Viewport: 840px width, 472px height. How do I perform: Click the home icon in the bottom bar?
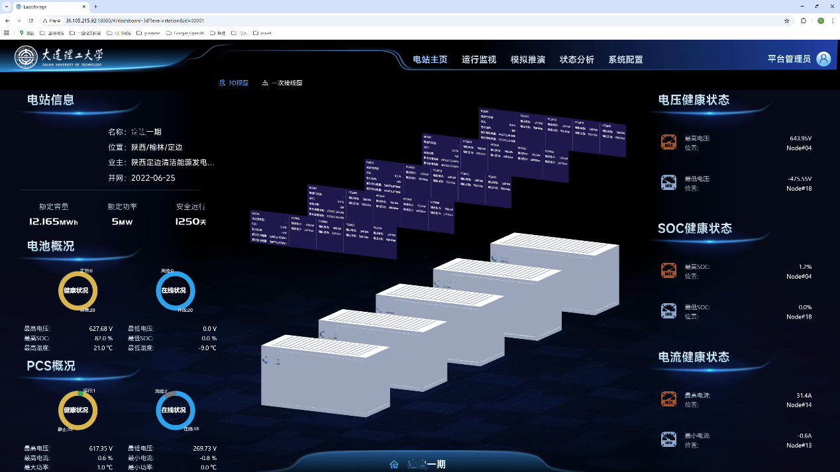click(x=394, y=465)
